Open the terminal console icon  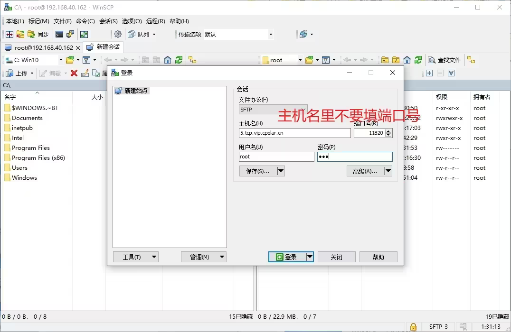59,34
